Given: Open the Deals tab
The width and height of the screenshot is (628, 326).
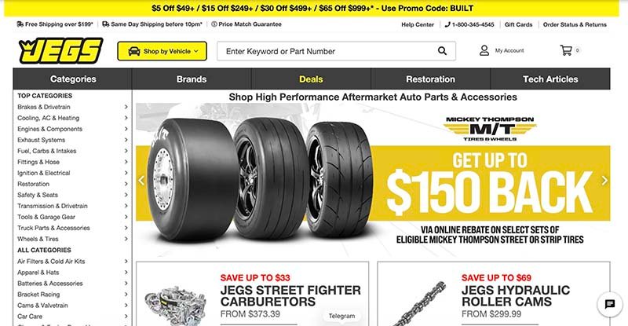Looking at the screenshot, I should pos(311,79).
